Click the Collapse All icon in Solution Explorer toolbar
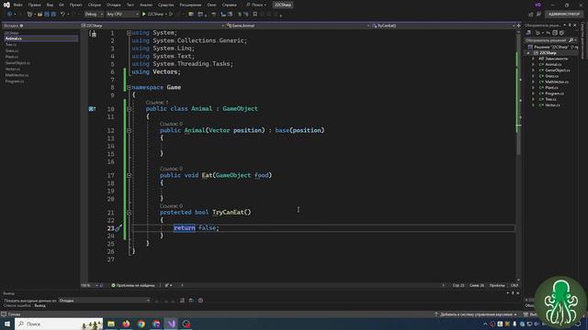 click(x=555, y=33)
